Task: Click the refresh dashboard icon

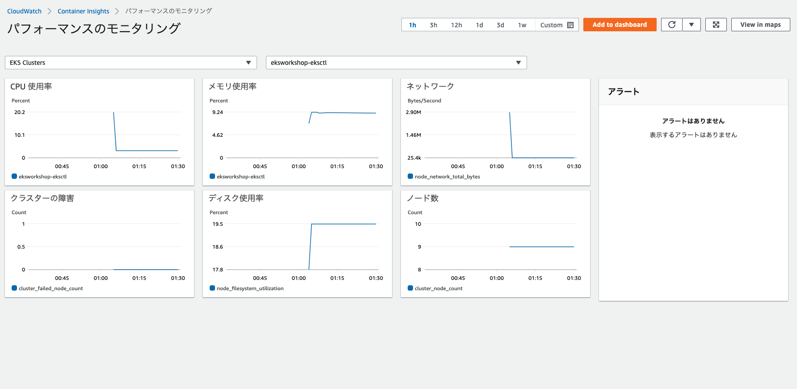Action: click(x=671, y=25)
